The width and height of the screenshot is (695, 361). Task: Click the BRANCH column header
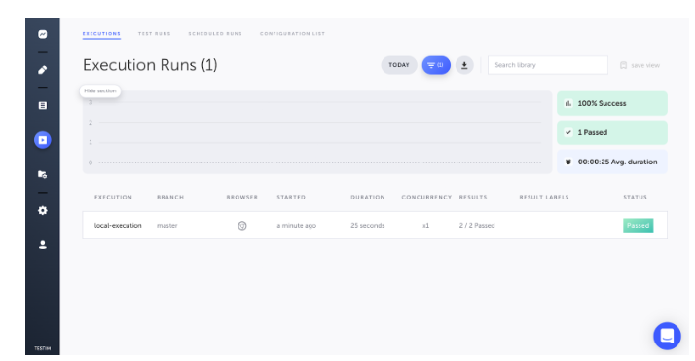pos(170,198)
